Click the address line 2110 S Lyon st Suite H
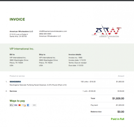This screenshot has width=134, height=127. (x=19, y=34)
